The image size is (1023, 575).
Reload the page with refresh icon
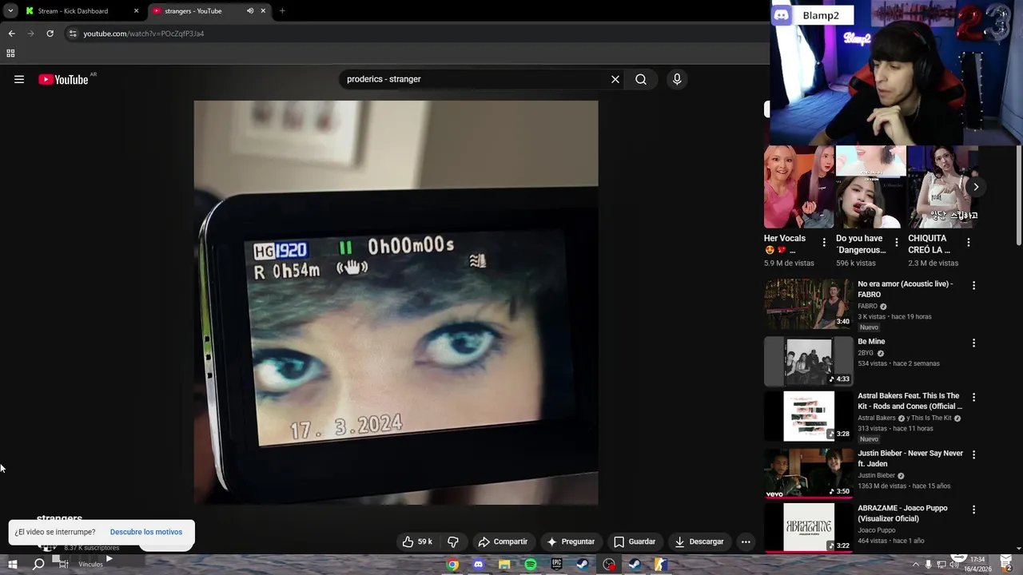(50, 34)
